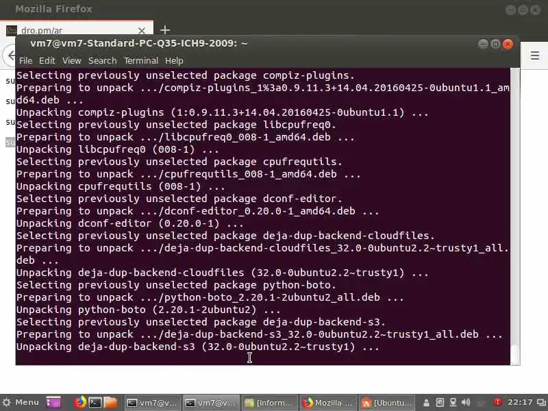Image resolution: width=548 pixels, height=411 pixels.
Task: Minimize the Firefox window
Action: (510, 10)
